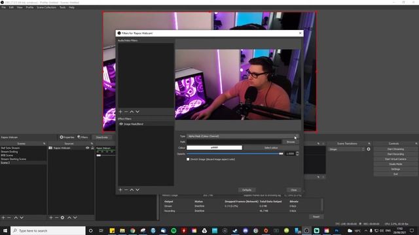The image size is (419, 235).
Task: Open the Tools menu
Action: (63, 7)
